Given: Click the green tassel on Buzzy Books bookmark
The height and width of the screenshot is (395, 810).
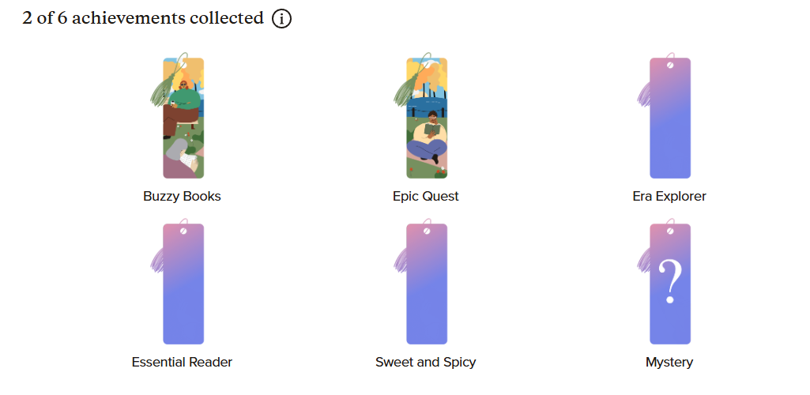Looking at the screenshot, I should click(x=160, y=93).
